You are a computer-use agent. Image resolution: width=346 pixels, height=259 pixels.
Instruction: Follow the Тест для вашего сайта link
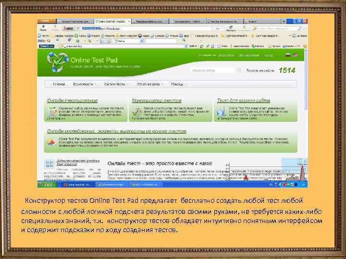point(243,100)
